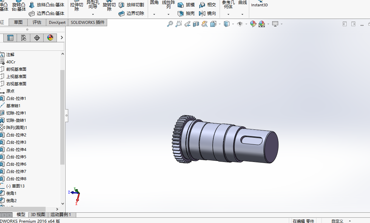
Task: Expand more manager tabs chevron
Action: 62,37
